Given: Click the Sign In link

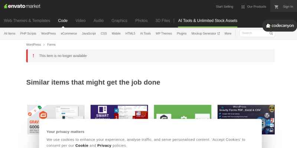Looking at the screenshot, I should (x=288, y=7).
